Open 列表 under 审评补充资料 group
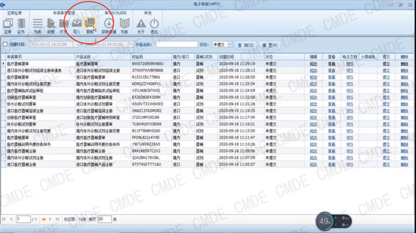 pos(124,26)
